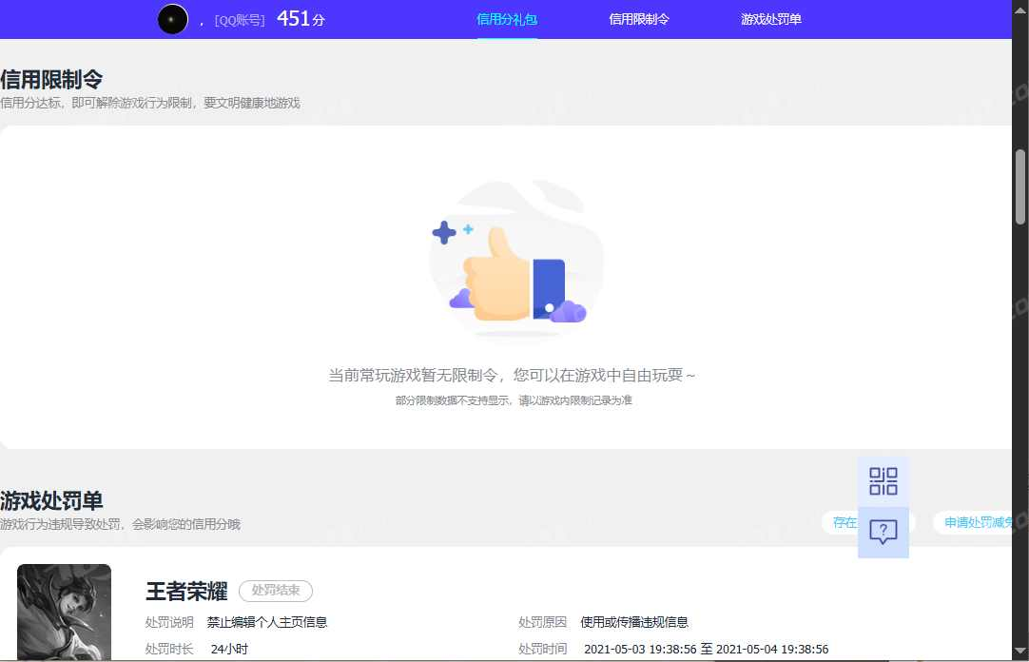Click the 信用分达标 subtitle text
This screenshot has height=662, width=1029.
[x=150, y=103]
